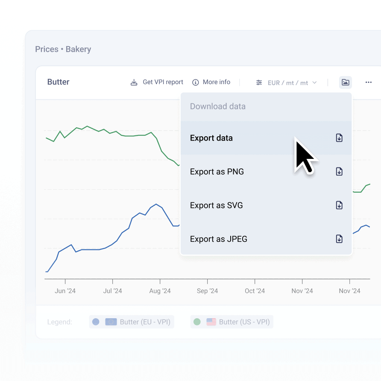
Task: Choose Export as PNG from menu
Action: click(x=217, y=172)
